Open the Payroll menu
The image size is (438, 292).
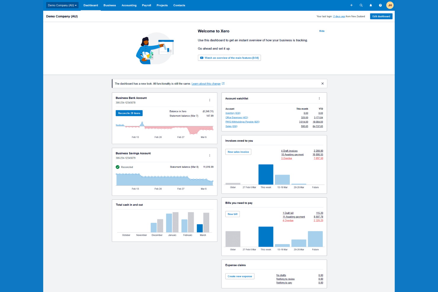(146, 5)
